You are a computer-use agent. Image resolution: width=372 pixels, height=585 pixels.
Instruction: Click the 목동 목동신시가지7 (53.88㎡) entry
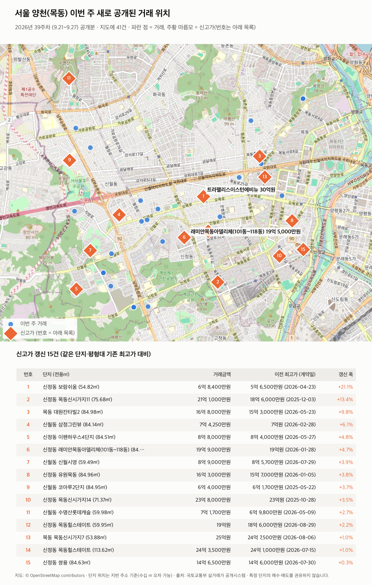click(186, 538)
